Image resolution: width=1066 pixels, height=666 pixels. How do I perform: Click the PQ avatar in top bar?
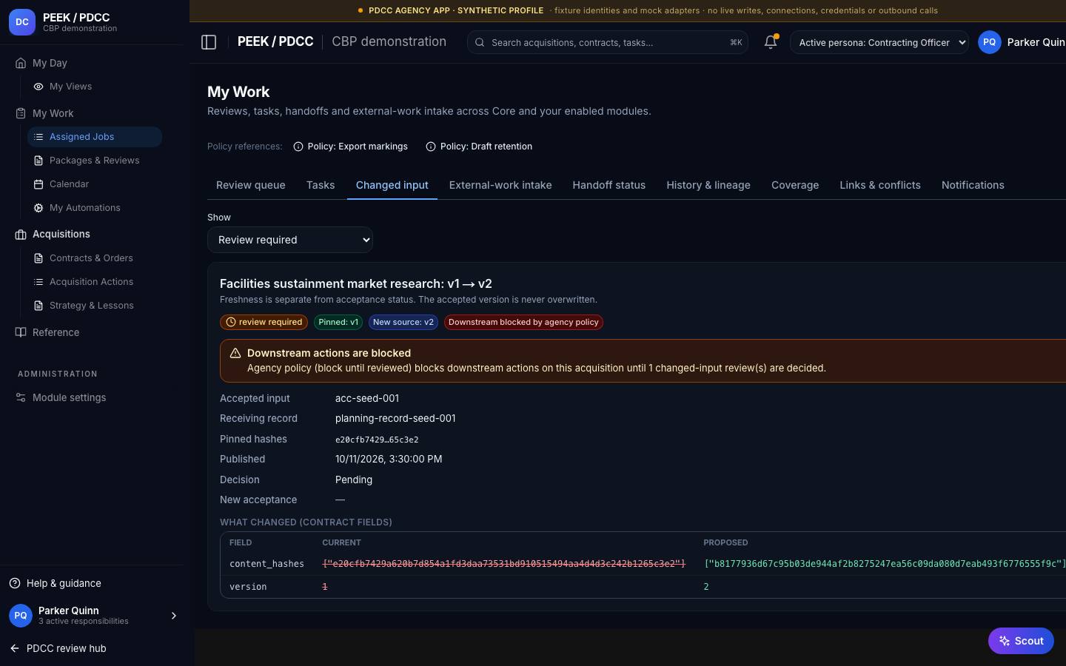point(990,42)
